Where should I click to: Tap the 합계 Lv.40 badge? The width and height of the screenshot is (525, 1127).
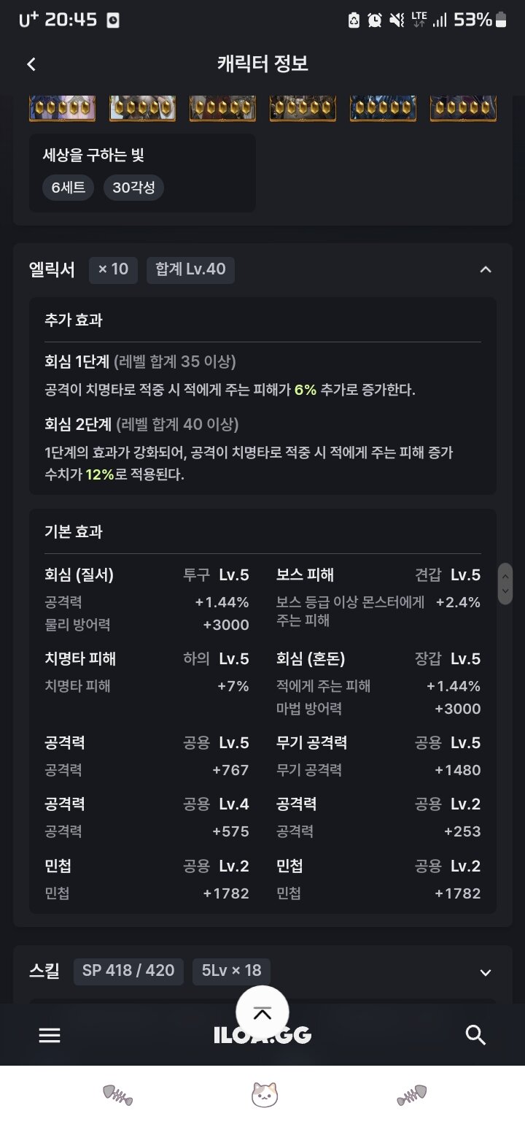click(190, 269)
